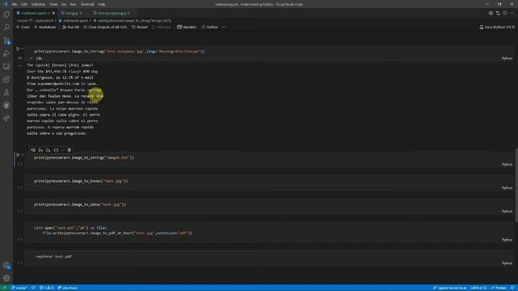Open editor customize gear icon top right
This screenshot has width=518, height=291.
coord(490,13)
